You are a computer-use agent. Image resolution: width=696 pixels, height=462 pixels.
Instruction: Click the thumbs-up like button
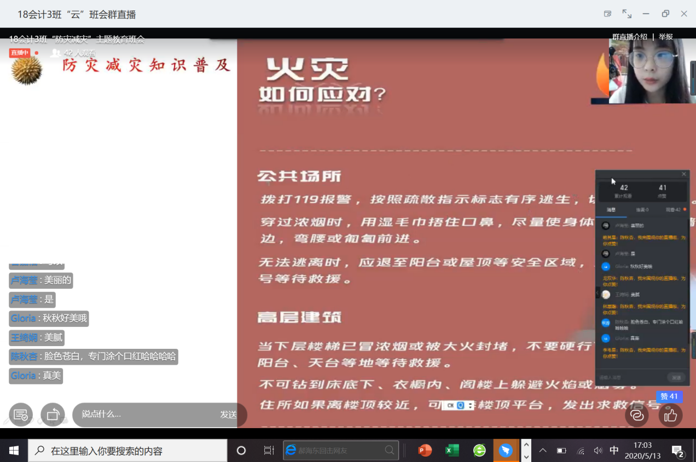[x=670, y=416]
